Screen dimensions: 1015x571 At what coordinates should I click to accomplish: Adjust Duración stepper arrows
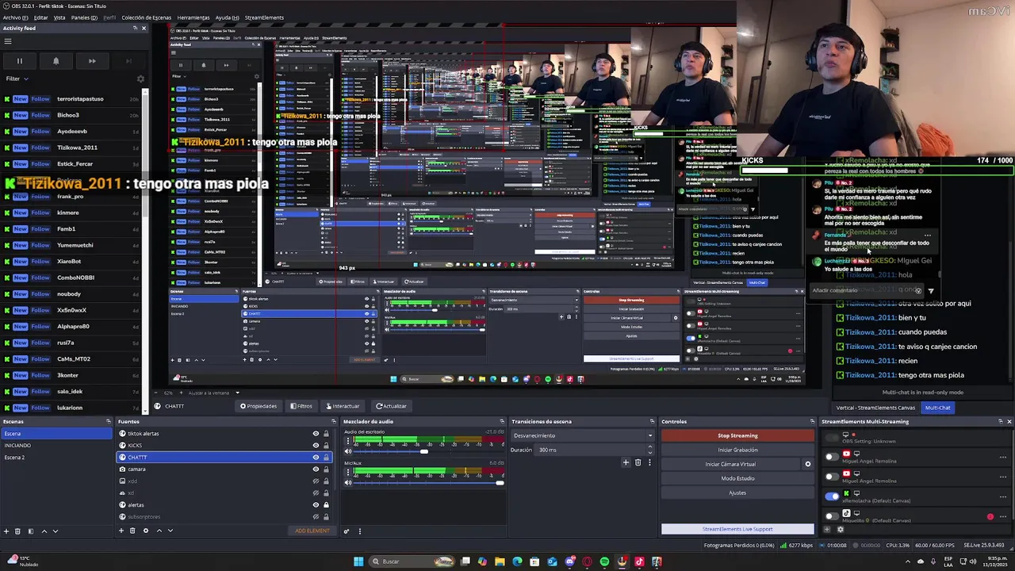coord(650,450)
